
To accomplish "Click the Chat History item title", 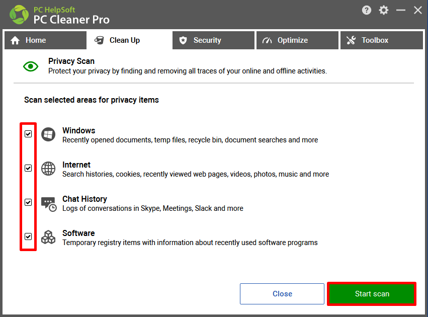I will pos(84,199).
